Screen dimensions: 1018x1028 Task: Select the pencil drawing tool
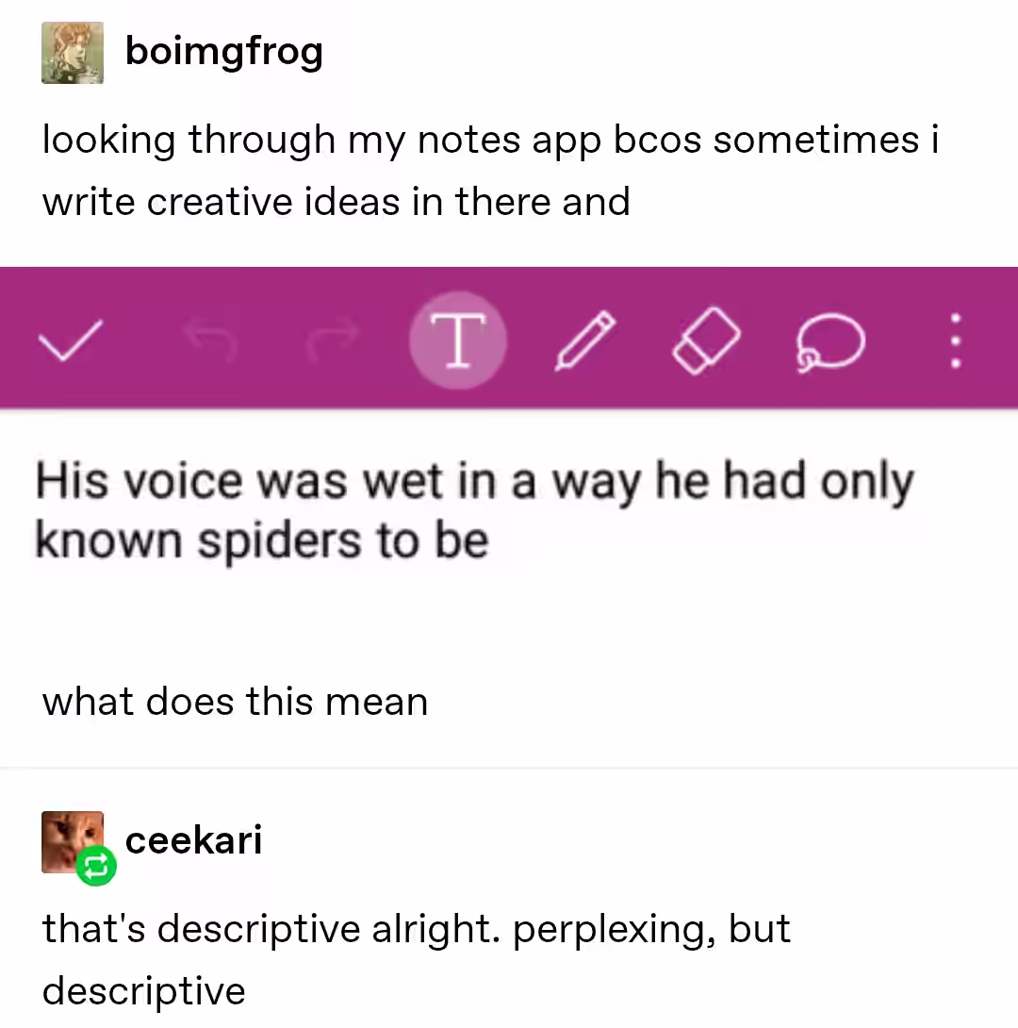[585, 340]
